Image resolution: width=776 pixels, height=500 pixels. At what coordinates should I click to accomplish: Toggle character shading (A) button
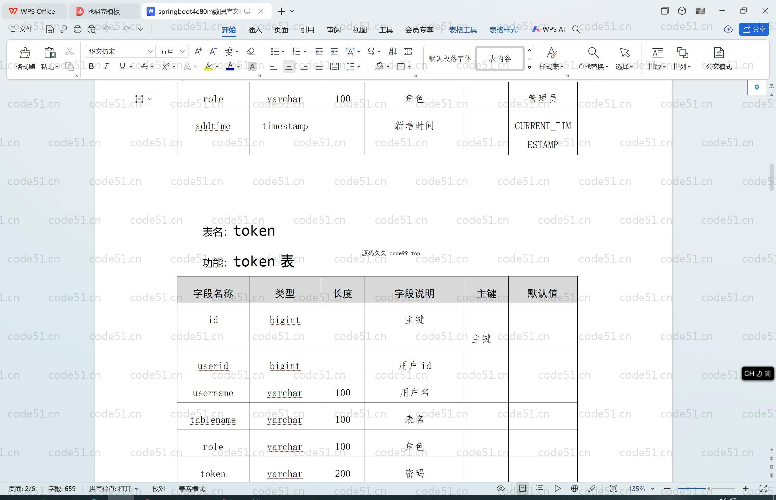tap(252, 66)
